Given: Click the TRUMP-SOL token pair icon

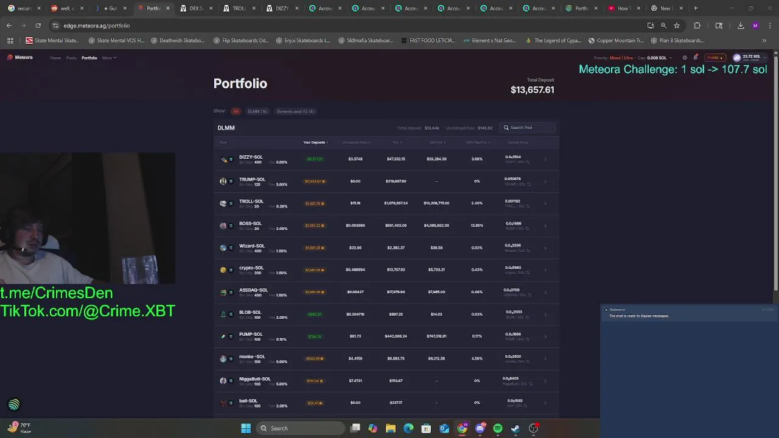Looking at the screenshot, I should 226,181.
